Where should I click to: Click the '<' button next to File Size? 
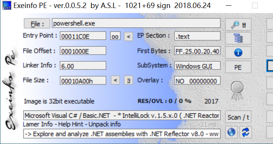point(115,80)
